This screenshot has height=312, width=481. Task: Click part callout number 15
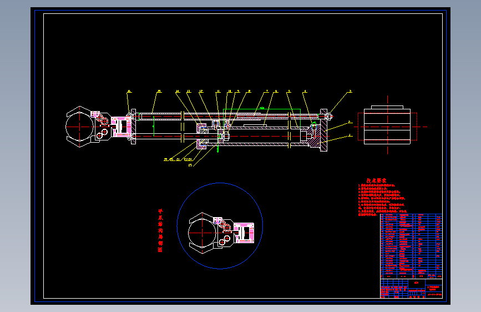coord(159,91)
